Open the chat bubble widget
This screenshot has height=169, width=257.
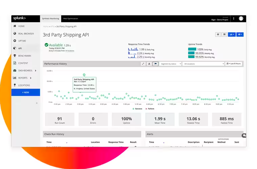pyautogui.click(x=244, y=136)
